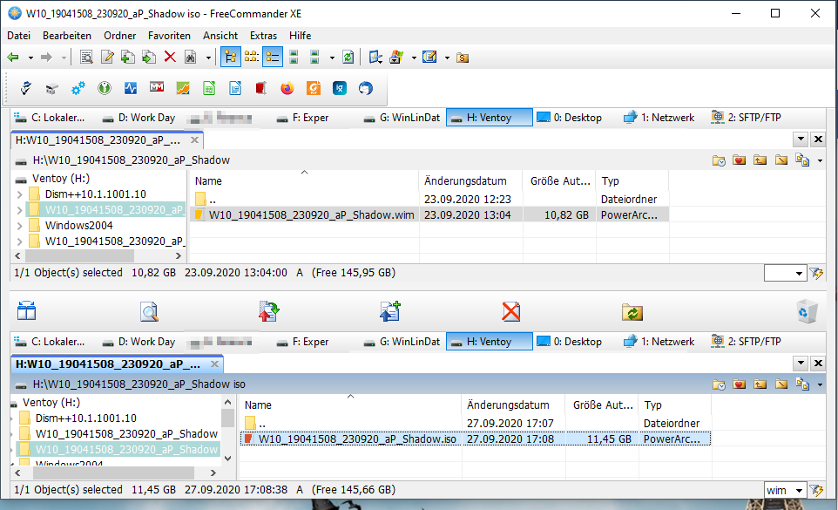Open the wim filter combo box
Image resolution: width=838 pixels, height=510 pixels.
(785, 490)
